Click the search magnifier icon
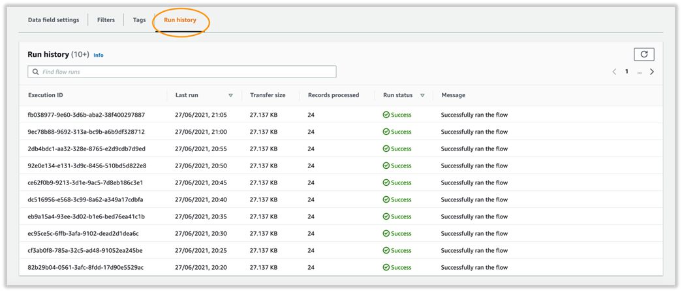 pyautogui.click(x=35, y=72)
